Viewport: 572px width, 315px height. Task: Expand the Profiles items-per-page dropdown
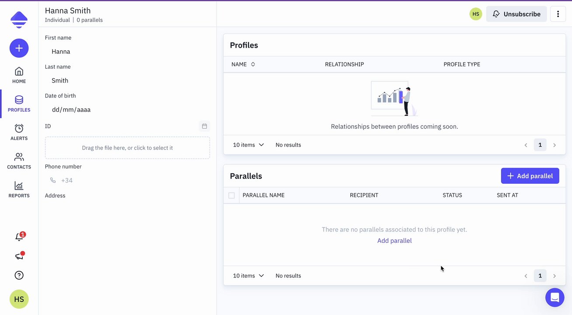pyautogui.click(x=248, y=145)
